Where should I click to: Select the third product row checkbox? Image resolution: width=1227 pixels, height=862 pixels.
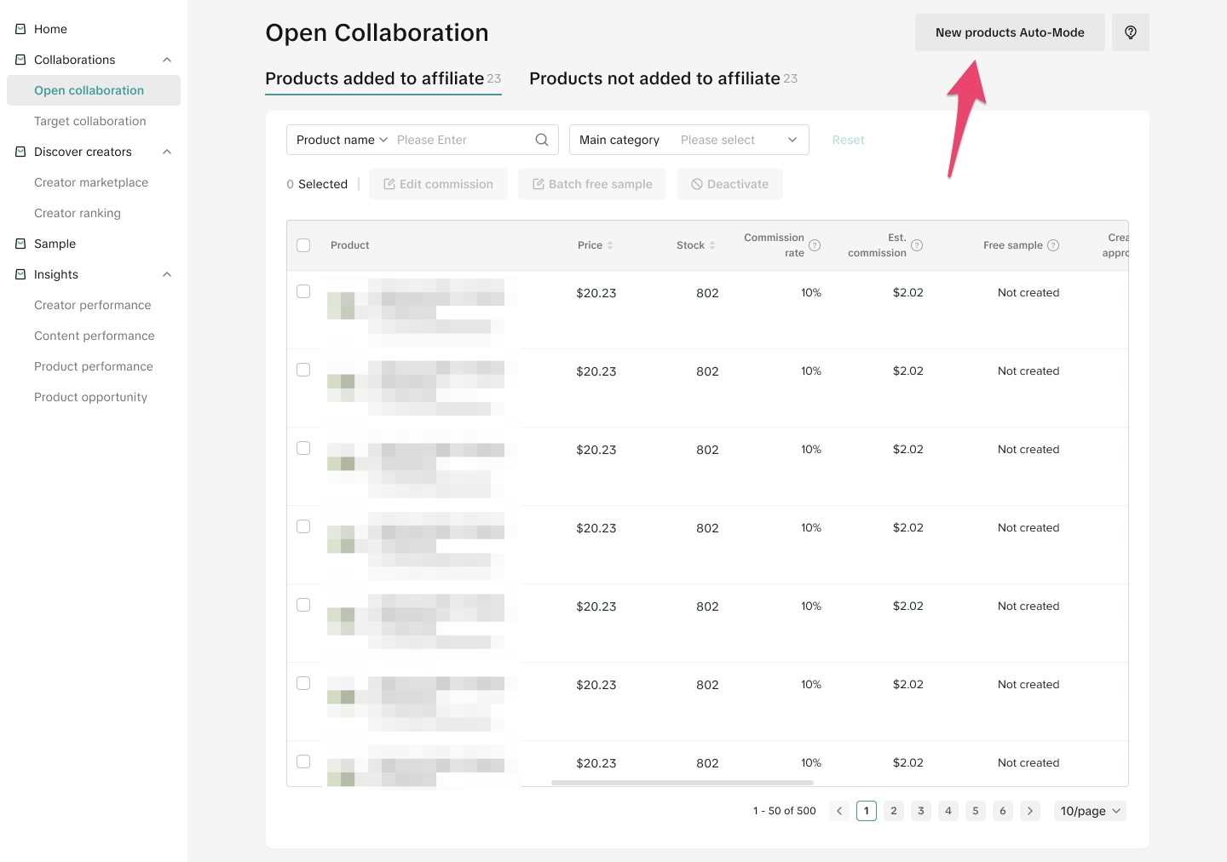pyautogui.click(x=303, y=448)
